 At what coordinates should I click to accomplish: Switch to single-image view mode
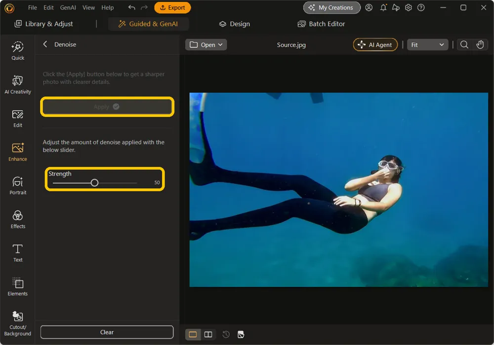click(x=193, y=334)
